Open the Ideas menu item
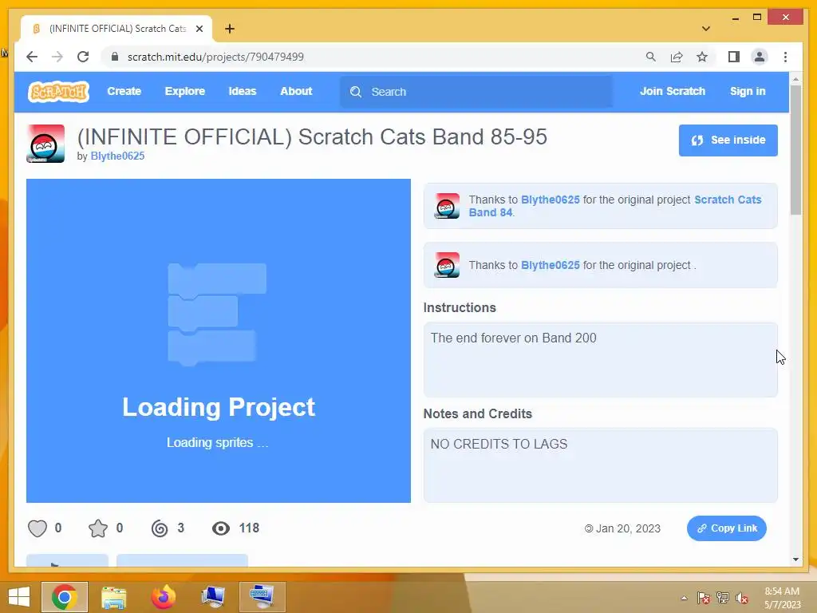 tap(243, 91)
